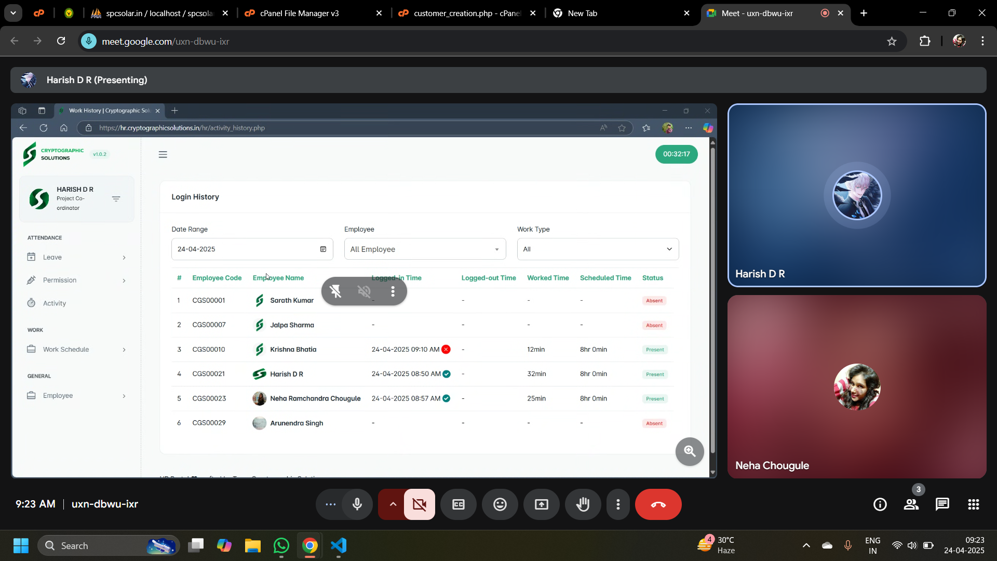
Task: Turn on captions with CC icon
Action: pyautogui.click(x=459, y=504)
